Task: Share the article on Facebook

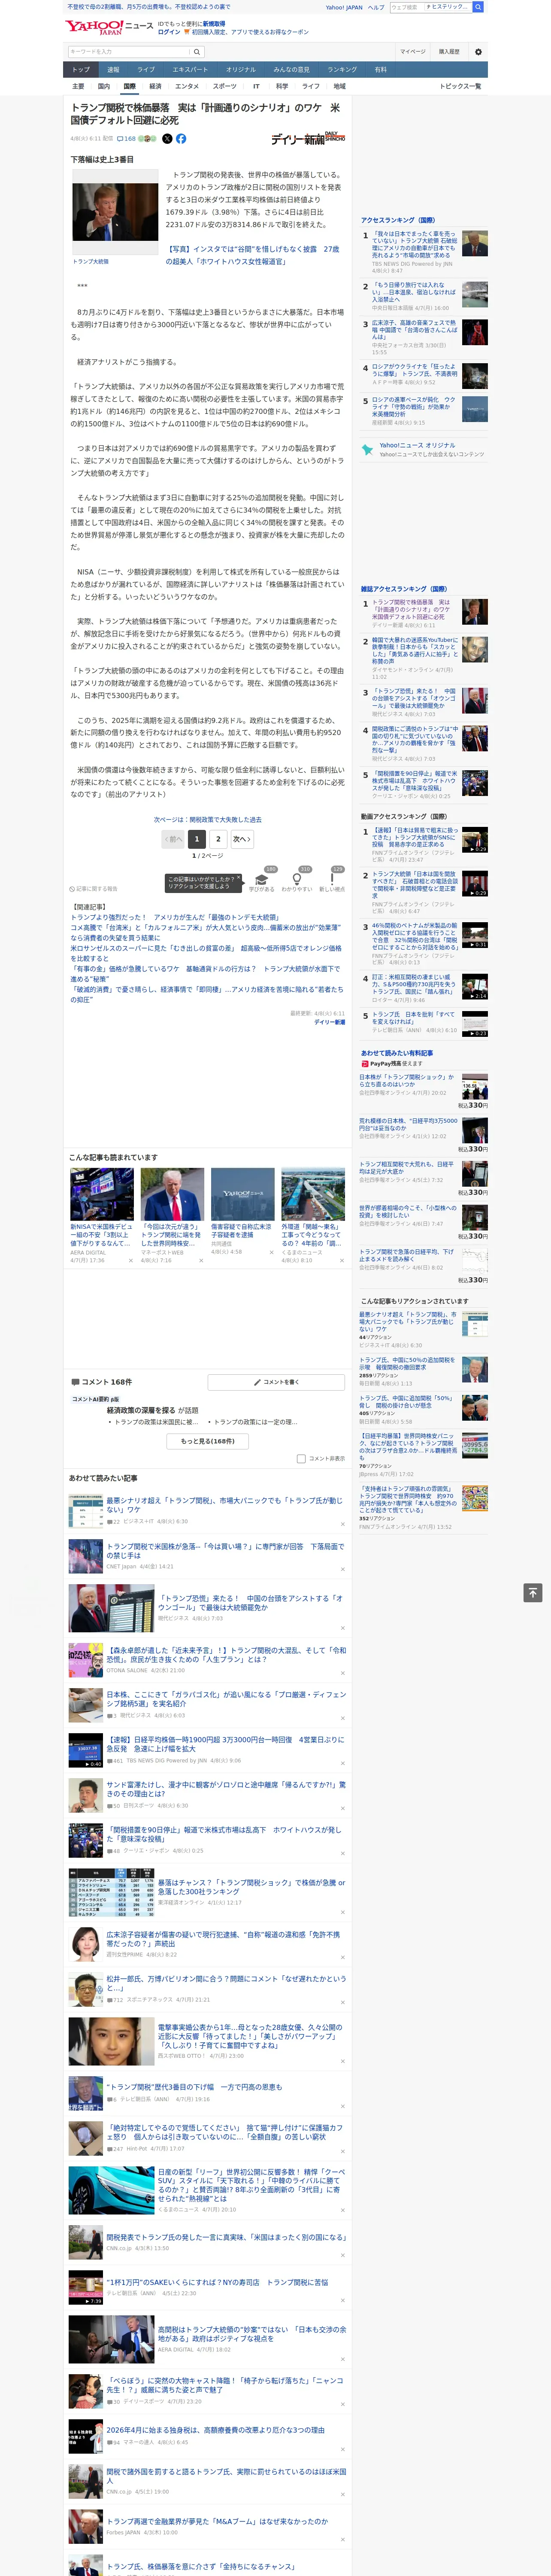Action: (x=181, y=139)
